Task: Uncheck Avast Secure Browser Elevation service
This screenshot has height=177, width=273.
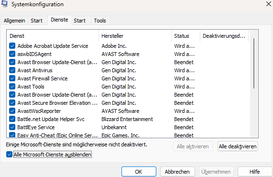Action: [12, 103]
